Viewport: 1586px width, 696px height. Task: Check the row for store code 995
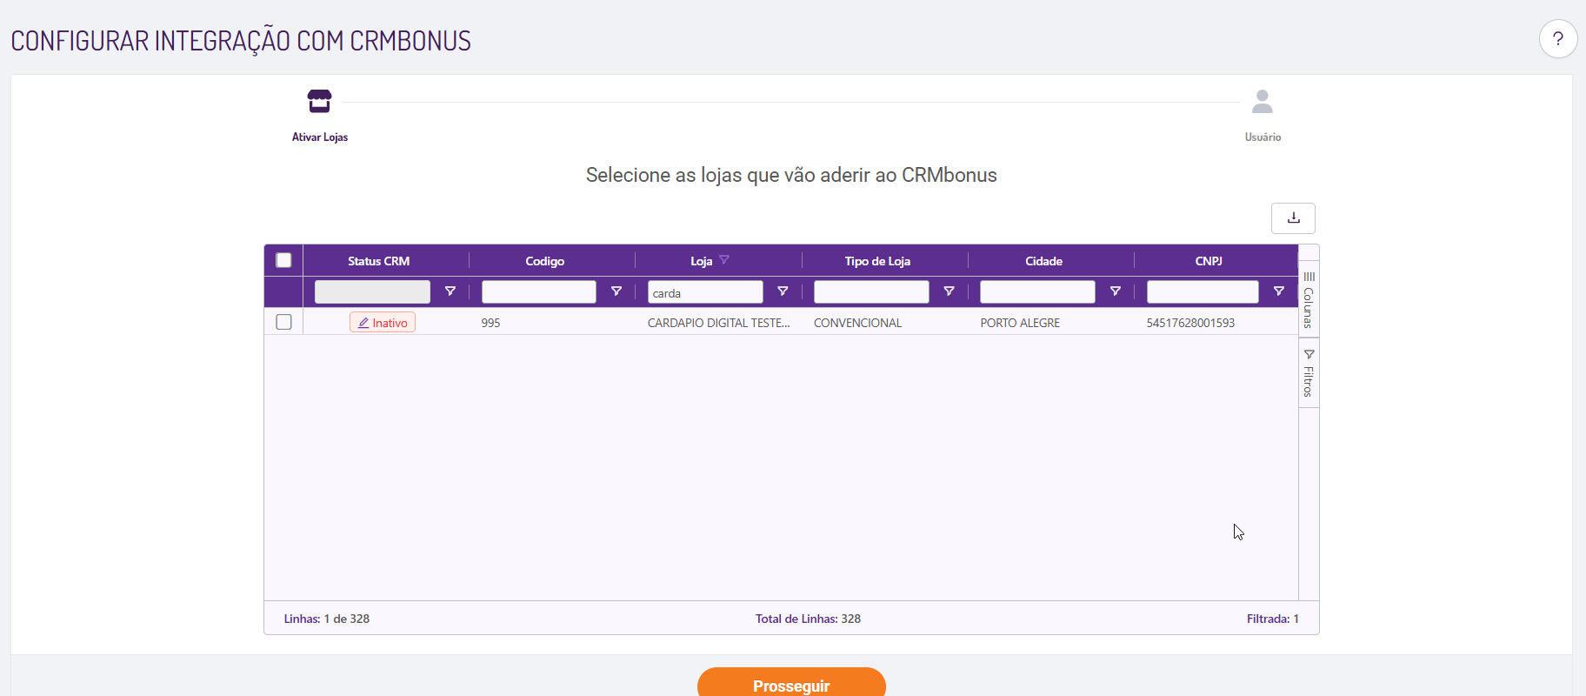click(283, 322)
